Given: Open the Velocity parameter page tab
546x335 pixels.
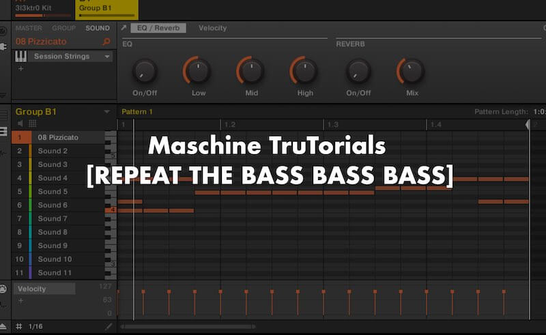Looking at the screenshot, I should tap(212, 28).
